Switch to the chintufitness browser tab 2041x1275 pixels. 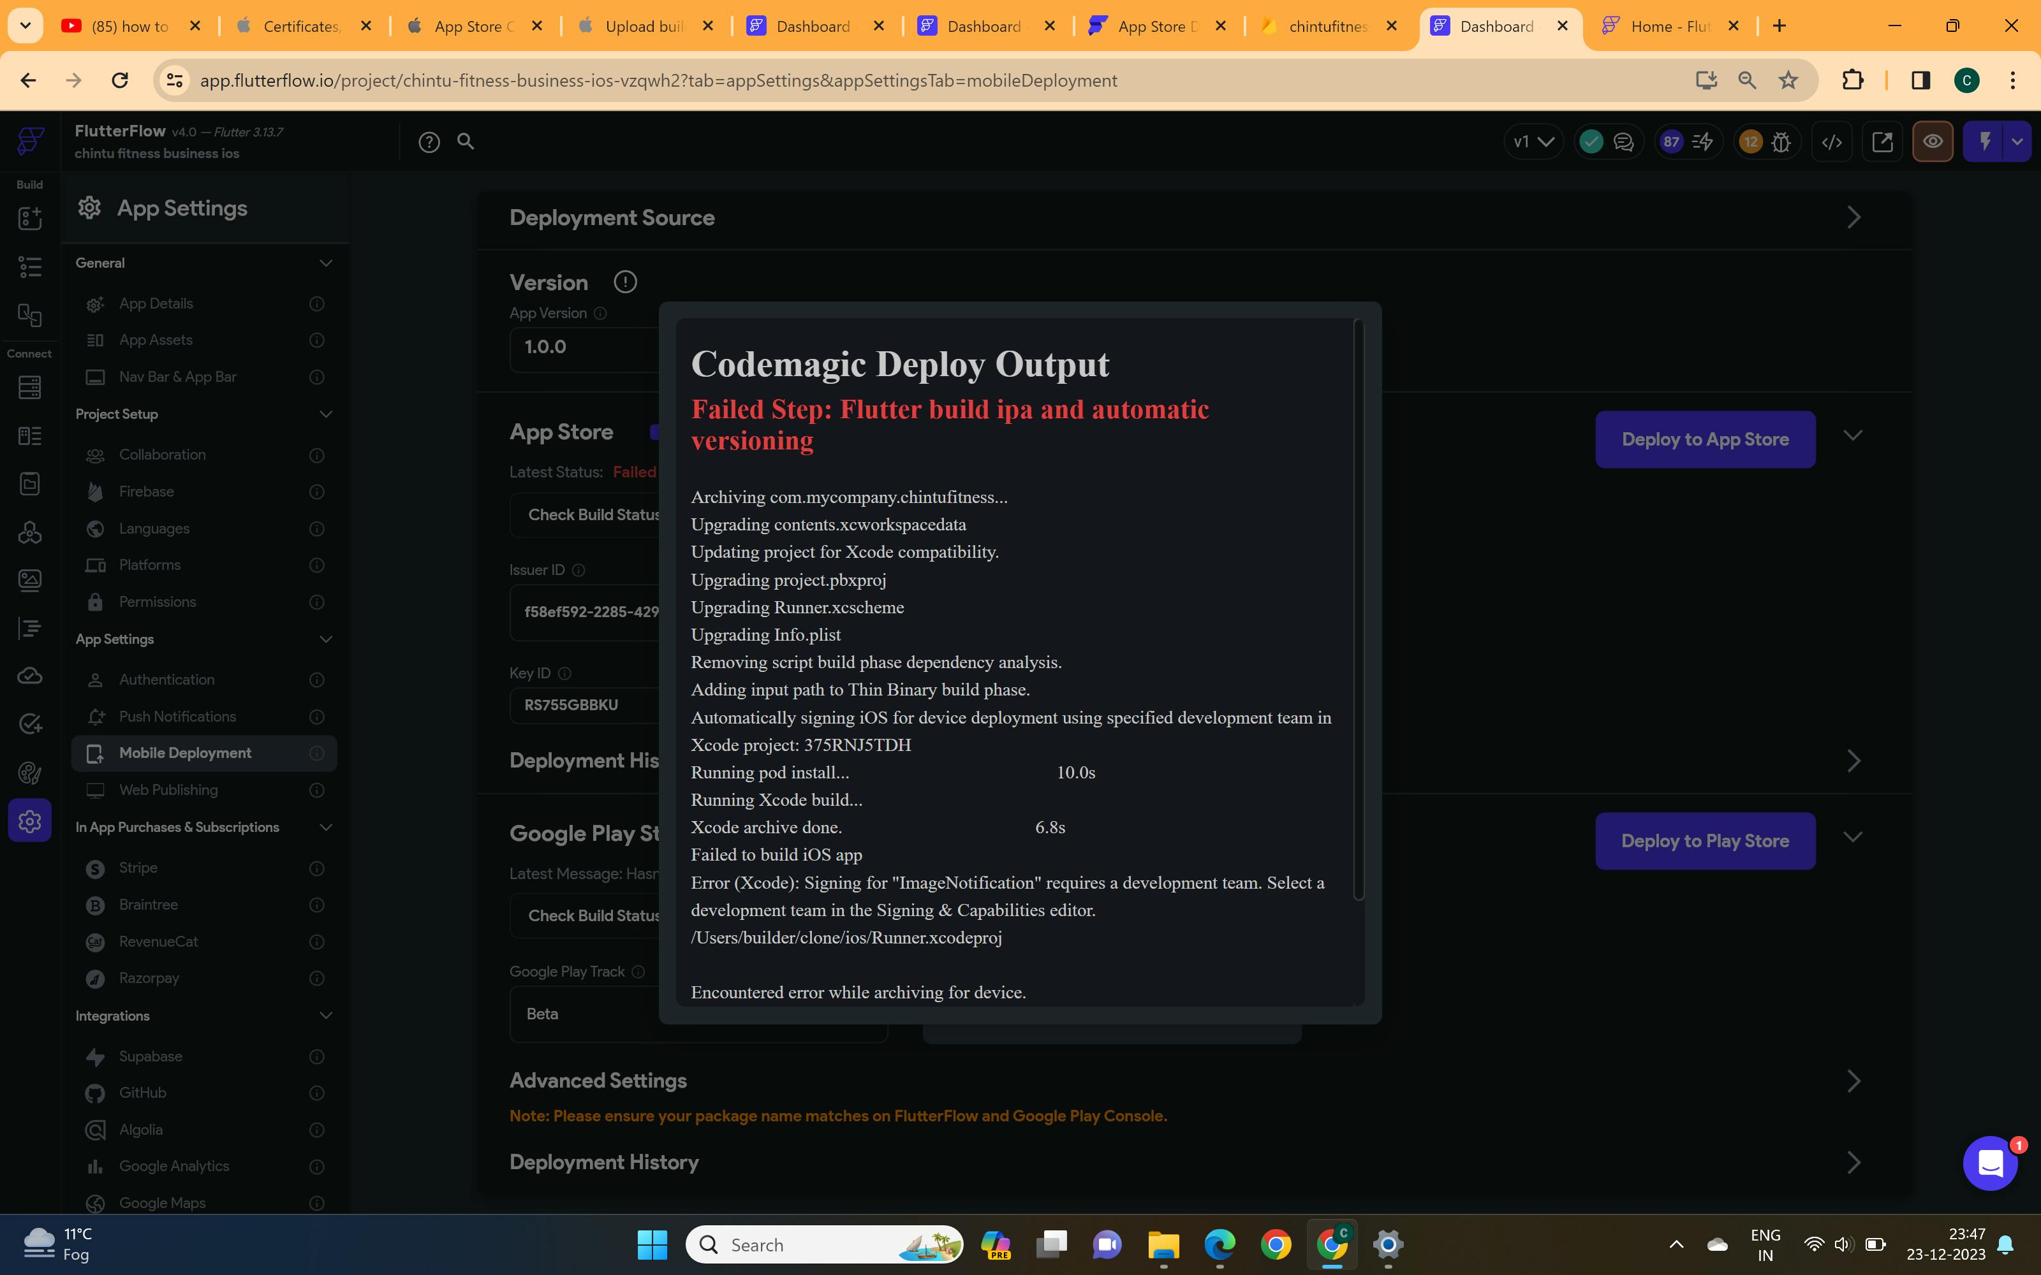coord(1327,26)
